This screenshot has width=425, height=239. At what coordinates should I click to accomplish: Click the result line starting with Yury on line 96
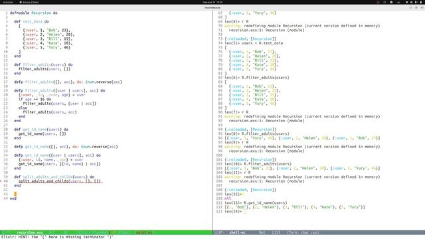(x=302, y=138)
